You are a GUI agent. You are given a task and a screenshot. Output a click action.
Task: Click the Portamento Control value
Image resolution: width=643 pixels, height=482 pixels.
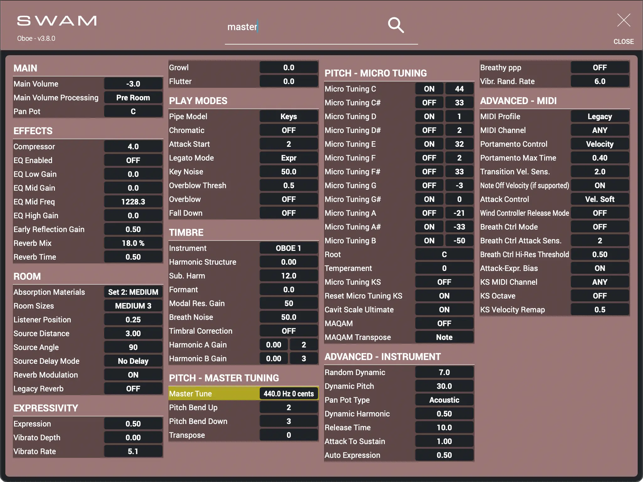(x=599, y=144)
